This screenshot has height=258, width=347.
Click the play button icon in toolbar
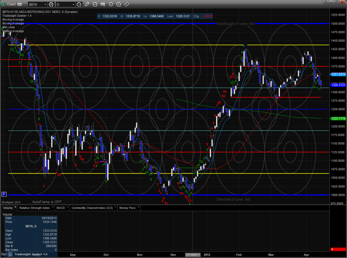[x=111, y=4]
